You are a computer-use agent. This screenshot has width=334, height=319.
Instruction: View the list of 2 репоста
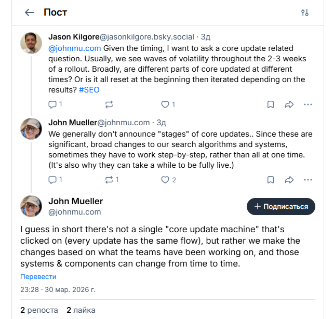(x=39, y=310)
